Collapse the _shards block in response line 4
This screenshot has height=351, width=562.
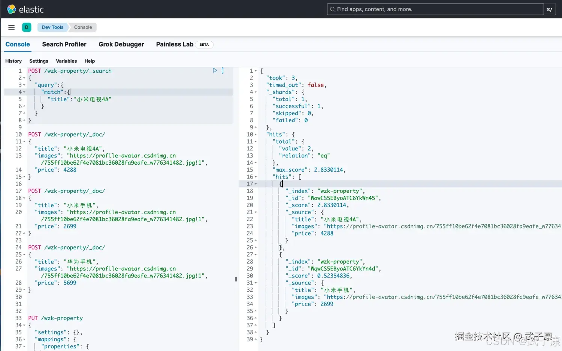pyautogui.click(x=256, y=92)
